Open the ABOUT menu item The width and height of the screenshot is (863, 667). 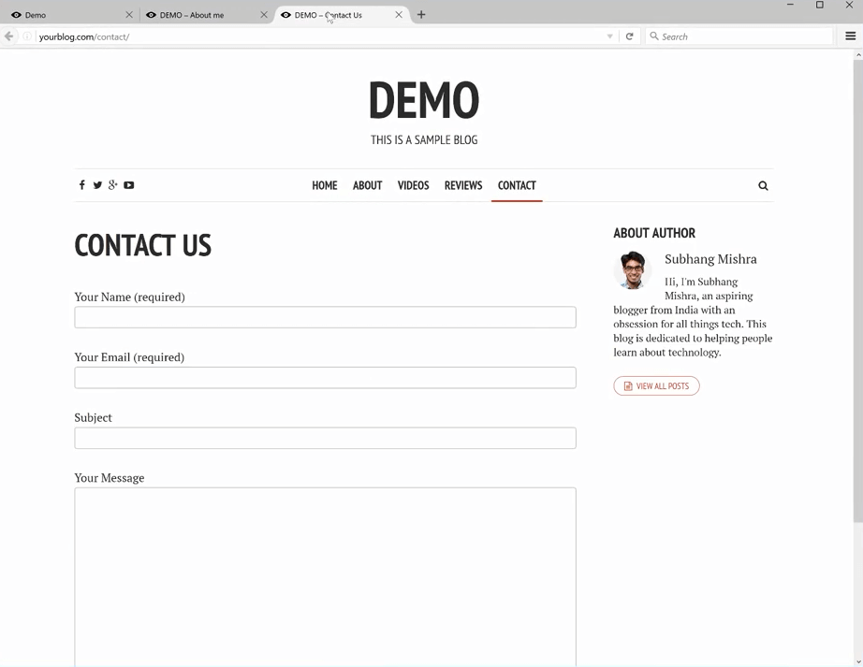(367, 185)
